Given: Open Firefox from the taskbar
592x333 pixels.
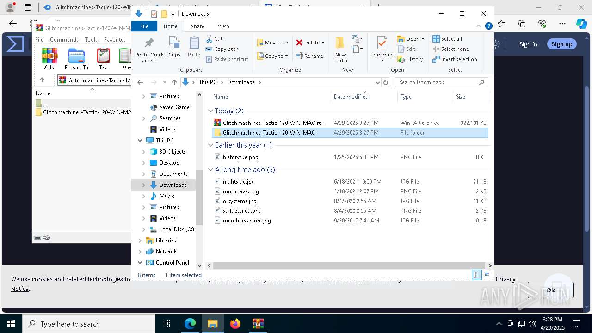Looking at the screenshot, I should [235, 324].
